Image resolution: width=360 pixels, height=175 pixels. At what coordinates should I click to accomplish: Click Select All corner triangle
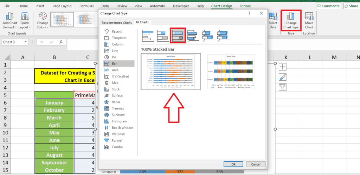tap(7, 57)
